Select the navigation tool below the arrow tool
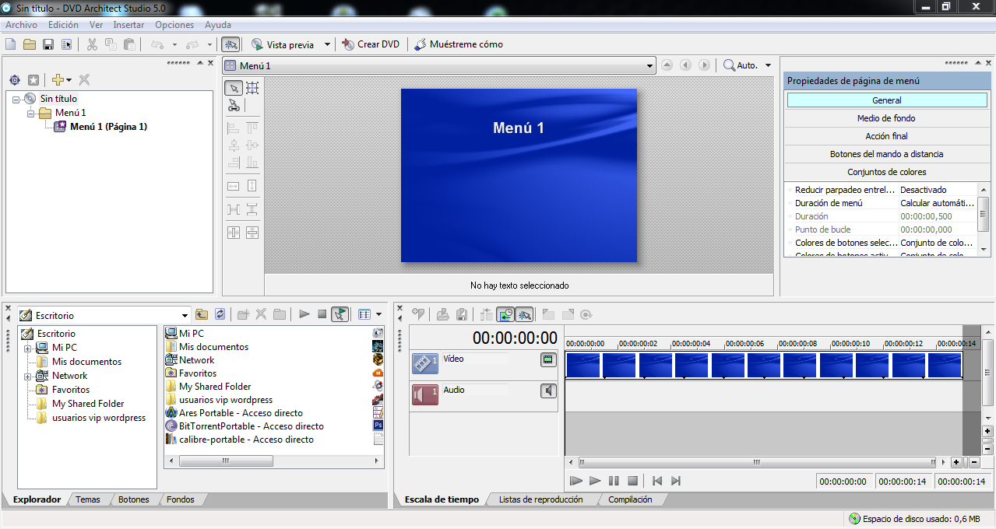996x529 pixels. 234,106
